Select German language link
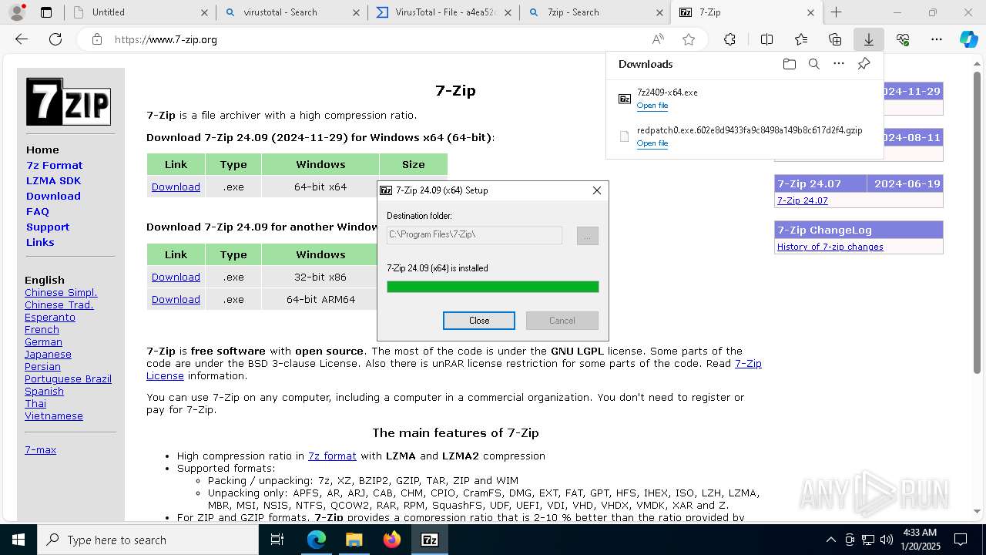Screen dimensions: 986x555 pyautogui.click(x=43, y=341)
